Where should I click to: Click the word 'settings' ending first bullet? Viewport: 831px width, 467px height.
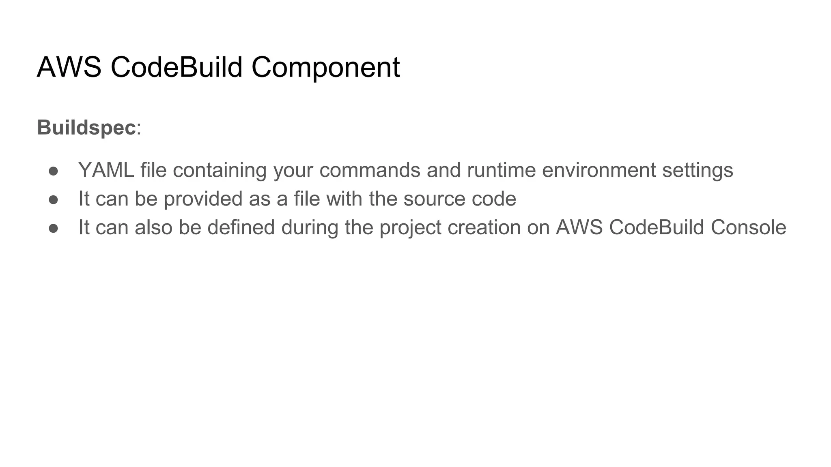698,171
